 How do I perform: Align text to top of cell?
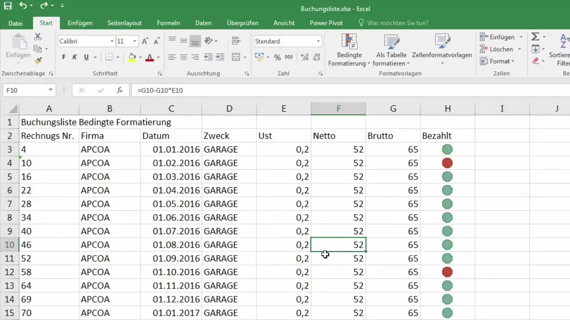[x=172, y=41]
